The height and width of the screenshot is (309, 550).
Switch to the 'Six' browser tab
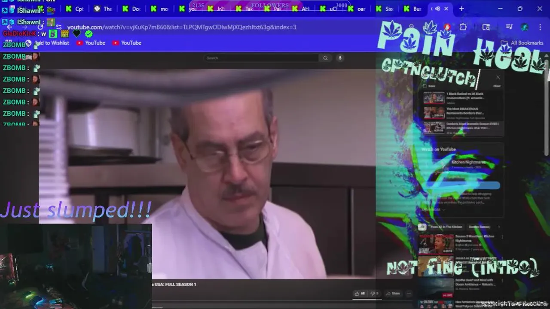tap(385, 9)
